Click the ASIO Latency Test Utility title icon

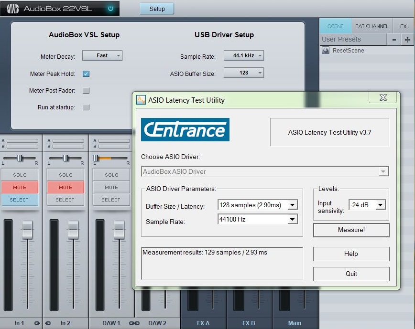pyautogui.click(x=141, y=100)
